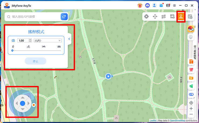Select the jump teleport mode icon

point(155,16)
